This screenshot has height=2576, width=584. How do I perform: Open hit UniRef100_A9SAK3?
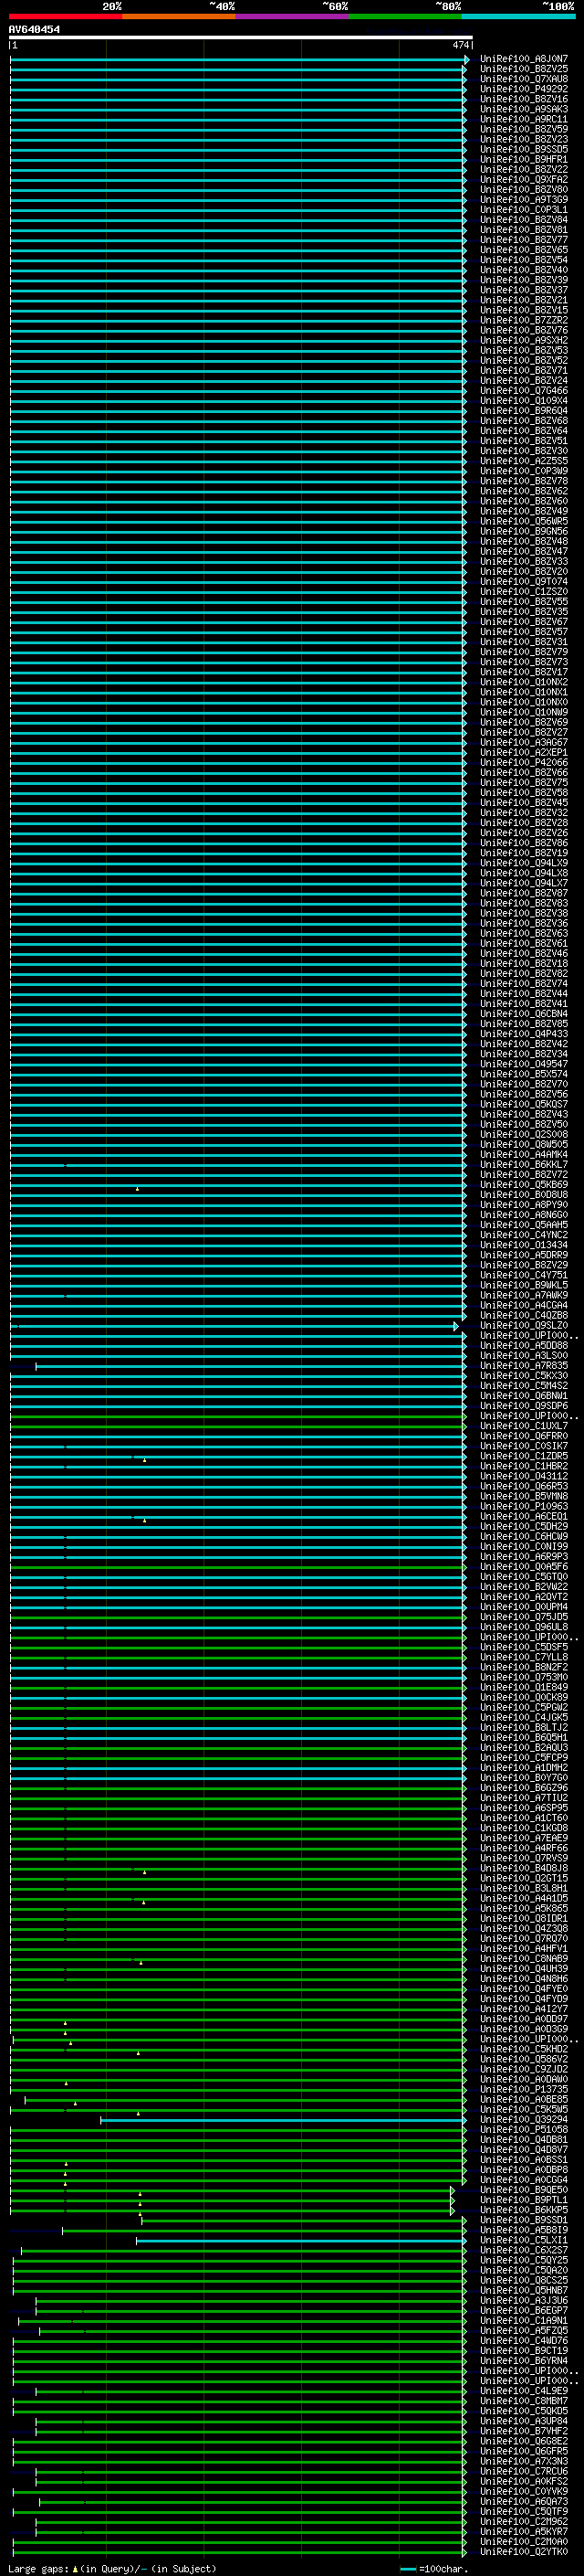coord(524,109)
